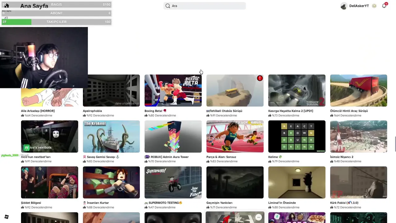This screenshot has width=396, height=223.
Task: Open the Tehlikeli Otobüs Sürüşü thumbnail
Action: pyautogui.click(x=235, y=90)
